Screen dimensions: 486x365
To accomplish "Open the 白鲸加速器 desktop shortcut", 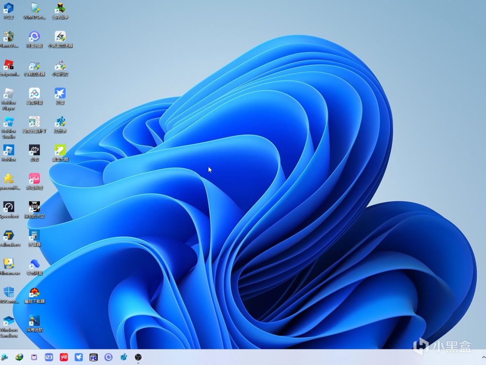I will point(34,68).
